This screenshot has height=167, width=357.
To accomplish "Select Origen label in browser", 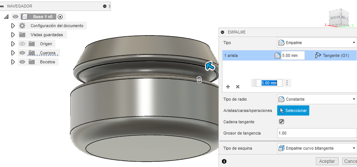I will pyautogui.click(x=46, y=44).
